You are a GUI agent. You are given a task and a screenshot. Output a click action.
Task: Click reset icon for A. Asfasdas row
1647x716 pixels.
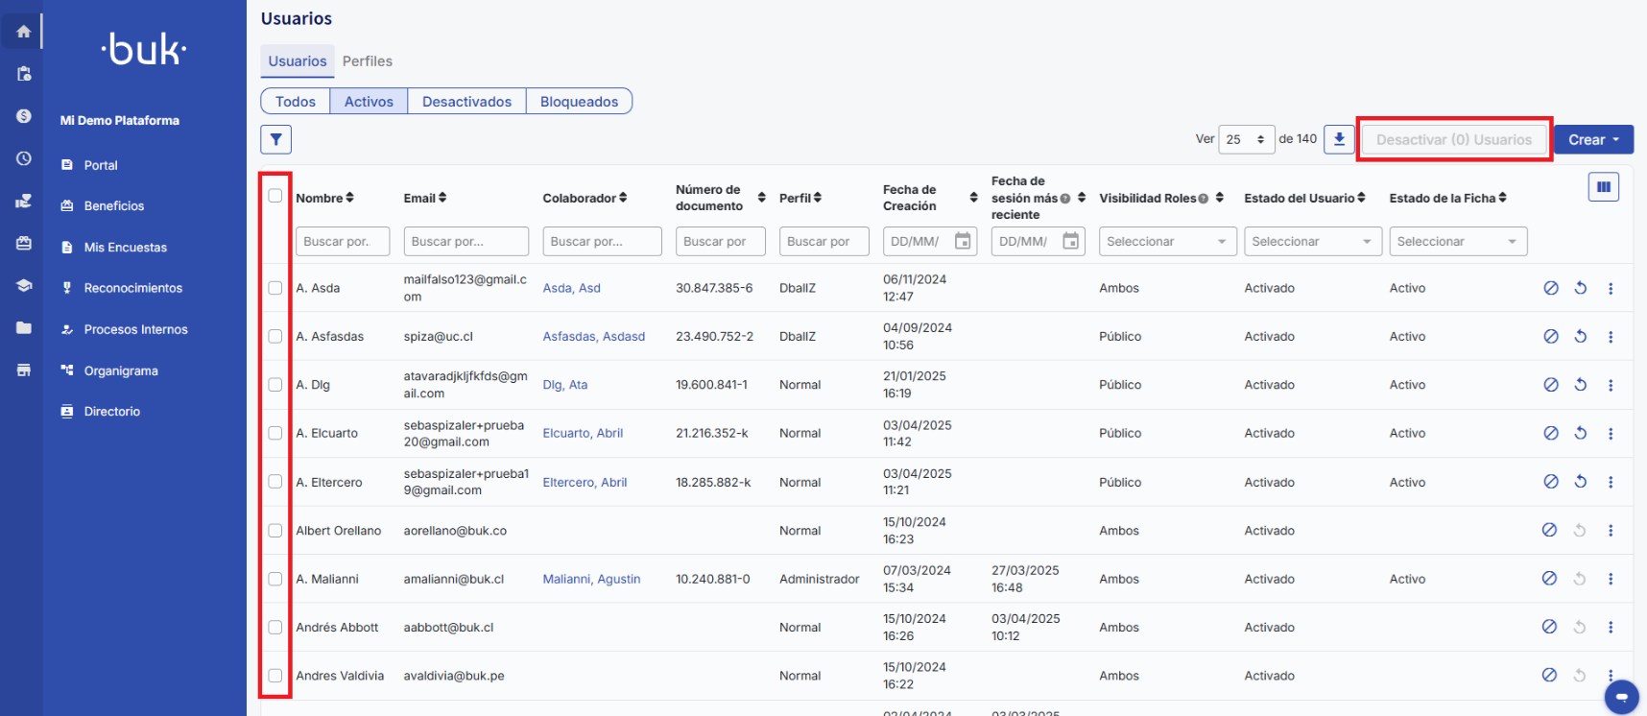[x=1580, y=337]
